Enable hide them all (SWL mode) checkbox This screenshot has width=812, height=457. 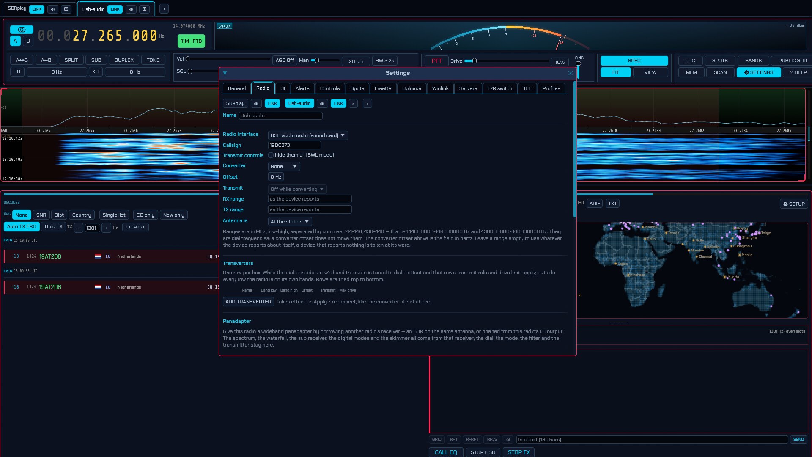click(x=271, y=155)
